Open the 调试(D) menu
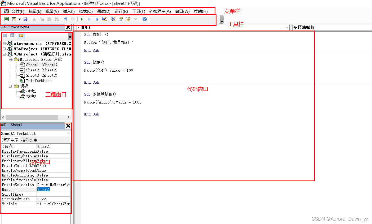The height and width of the screenshot is (224, 372). [x=104, y=11]
